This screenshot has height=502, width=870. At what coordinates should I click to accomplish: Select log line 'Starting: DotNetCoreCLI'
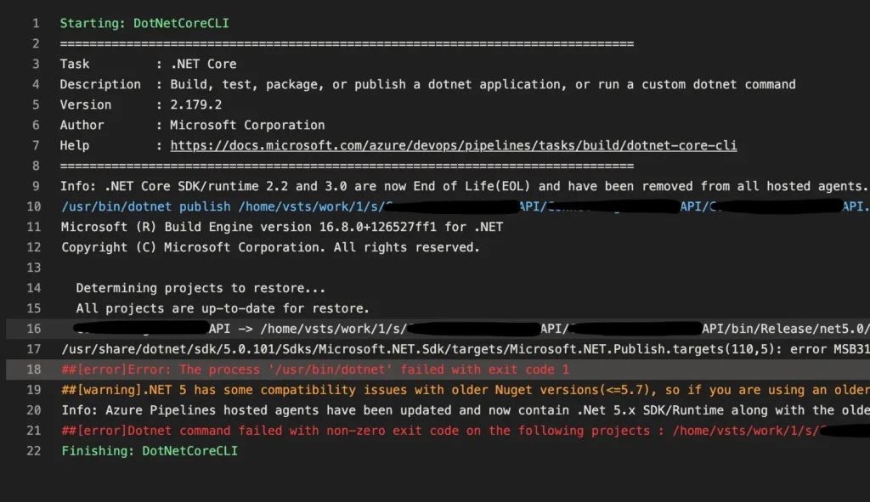[x=144, y=23]
